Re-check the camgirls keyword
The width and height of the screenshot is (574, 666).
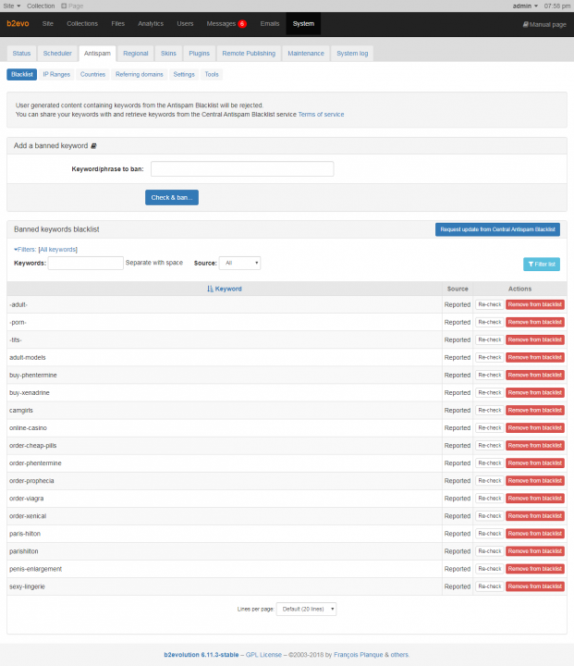pyautogui.click(x=490, y=411)
